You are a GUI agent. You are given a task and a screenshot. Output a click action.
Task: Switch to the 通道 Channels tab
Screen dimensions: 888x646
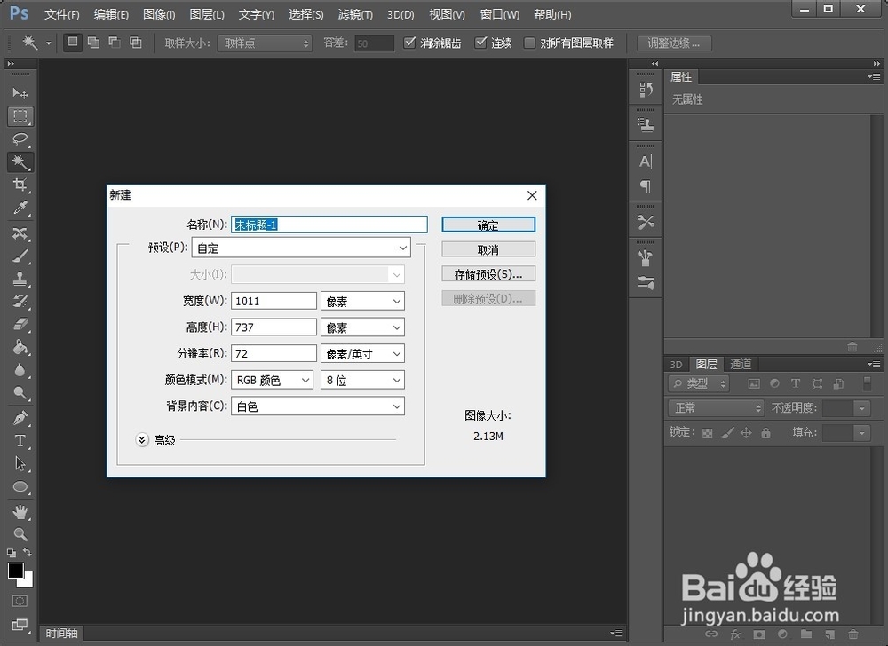tap(741, 365)
